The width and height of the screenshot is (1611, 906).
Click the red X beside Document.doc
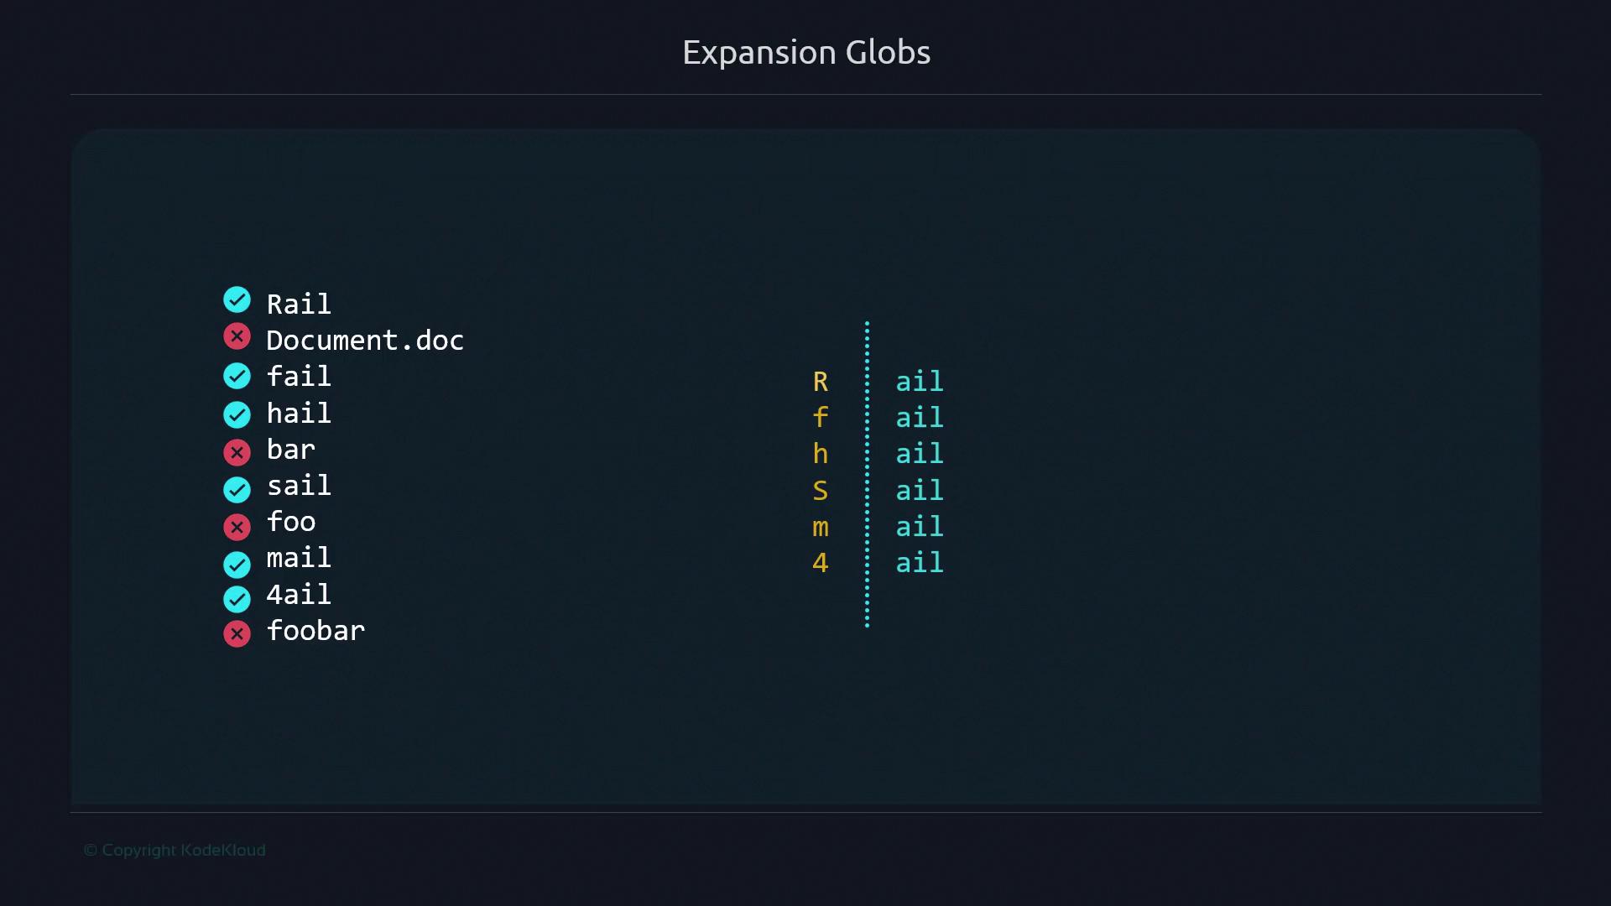(x=237, y=337)
